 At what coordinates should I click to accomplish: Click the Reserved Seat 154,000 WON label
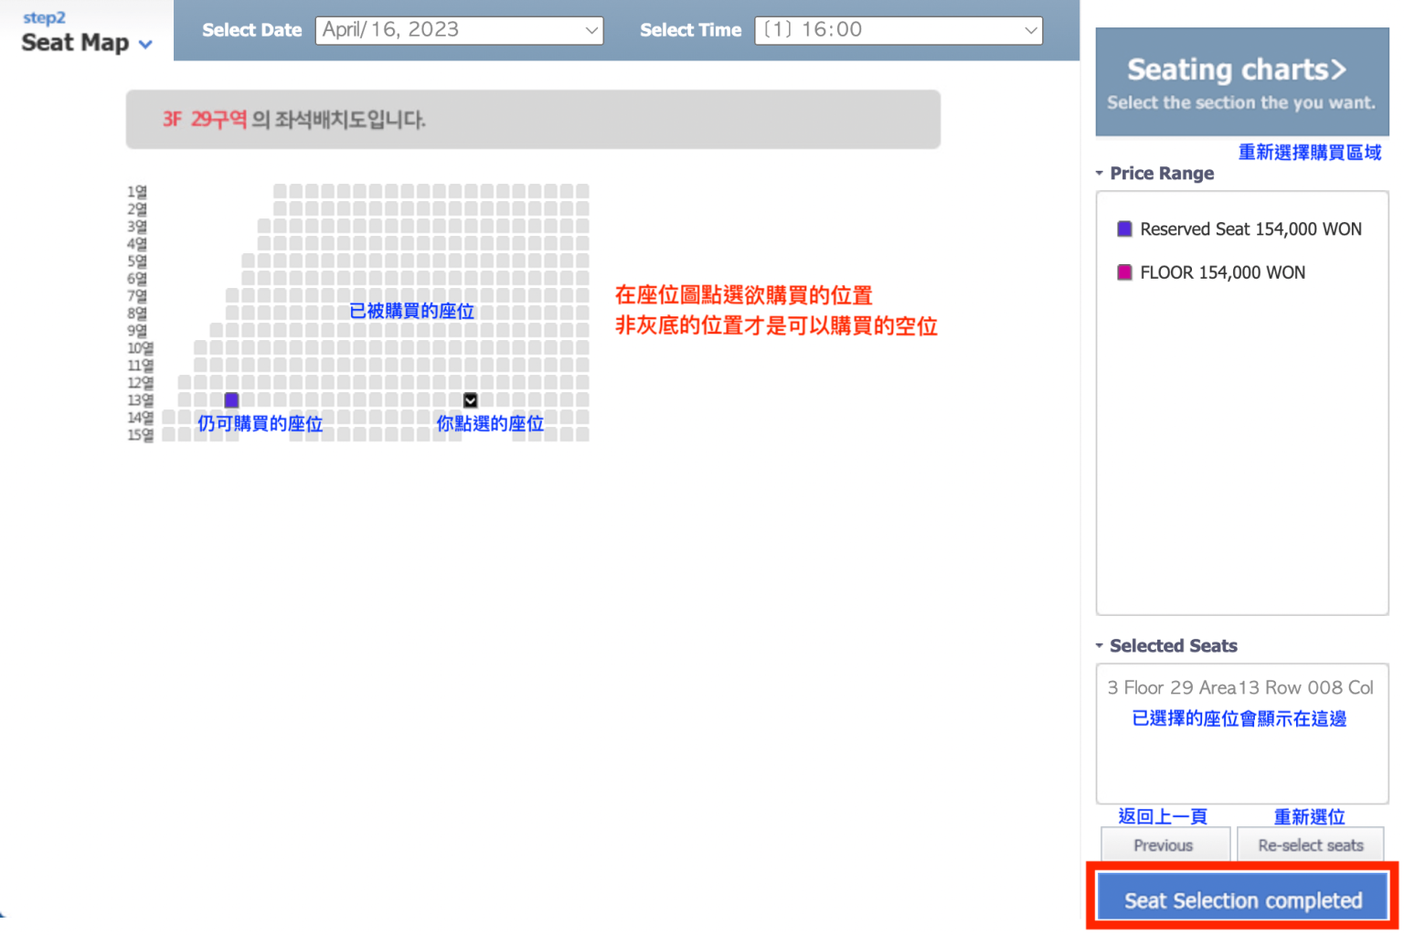[1250, 229]
